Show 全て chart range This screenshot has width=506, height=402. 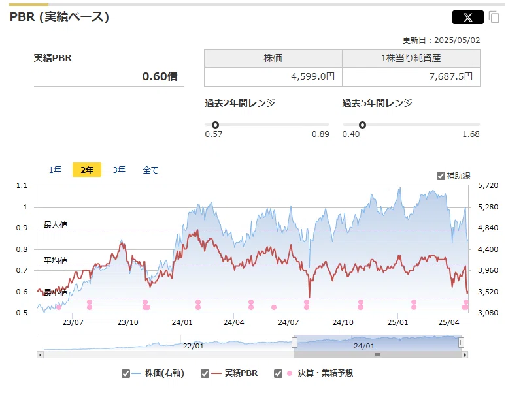[150, 170]
